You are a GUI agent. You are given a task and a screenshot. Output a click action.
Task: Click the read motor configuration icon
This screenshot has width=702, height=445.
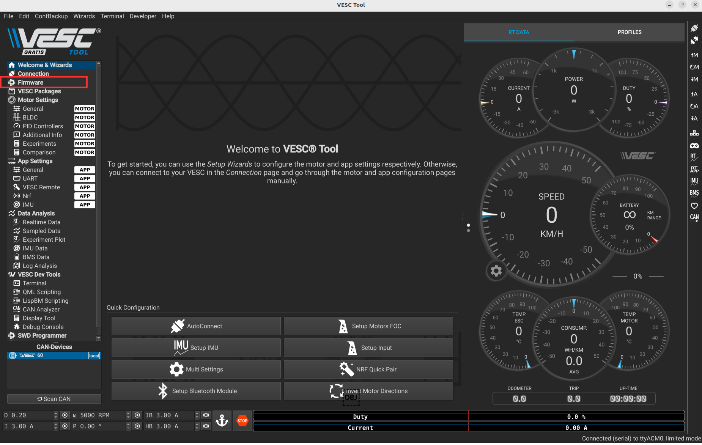694,55
